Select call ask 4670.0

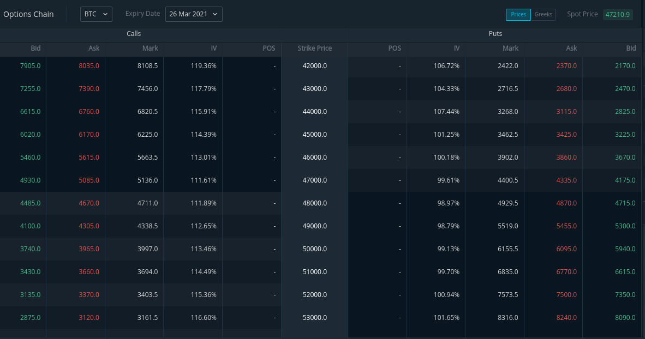click(89, 203)
